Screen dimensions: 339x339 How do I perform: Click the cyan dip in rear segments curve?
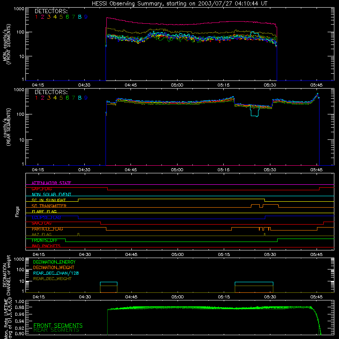coord(255,111)
